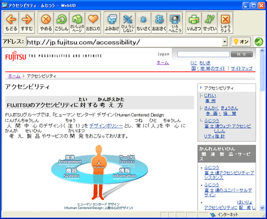Click the green globe go button
The height and width of the screenshot is (219, 267).
[259, 42]
